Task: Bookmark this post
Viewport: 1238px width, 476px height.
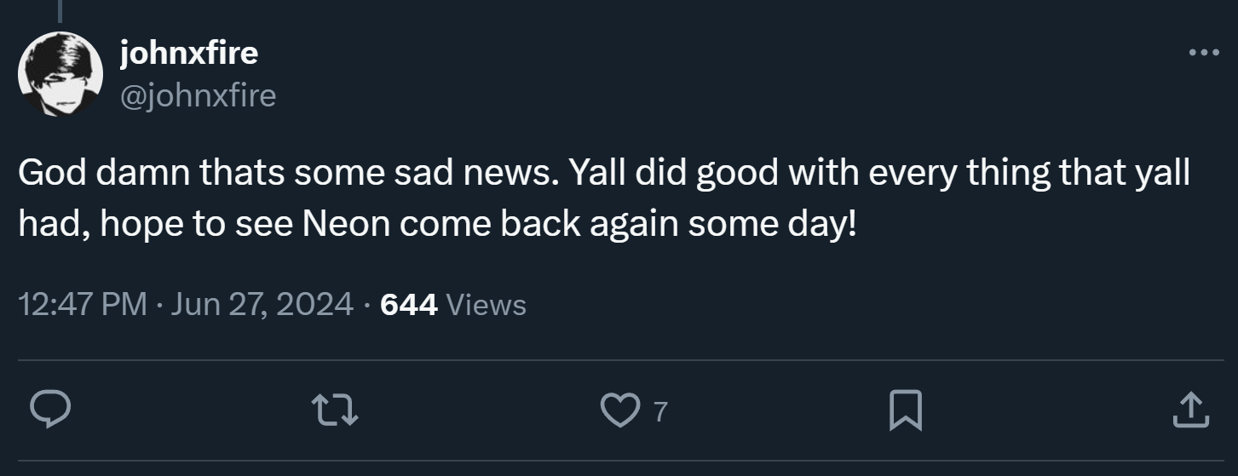Action: tap(905, 411)
